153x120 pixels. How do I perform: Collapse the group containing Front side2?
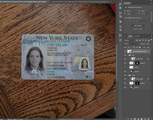click(x=128, y=55)
